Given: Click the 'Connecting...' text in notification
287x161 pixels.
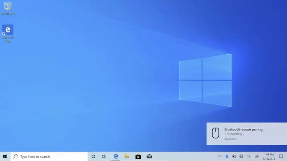Looking at the screenshot, I should [234, 134].
